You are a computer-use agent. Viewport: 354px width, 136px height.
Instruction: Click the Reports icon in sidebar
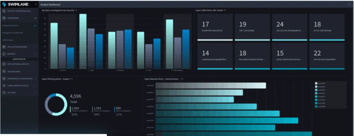[x=4, y=54]
